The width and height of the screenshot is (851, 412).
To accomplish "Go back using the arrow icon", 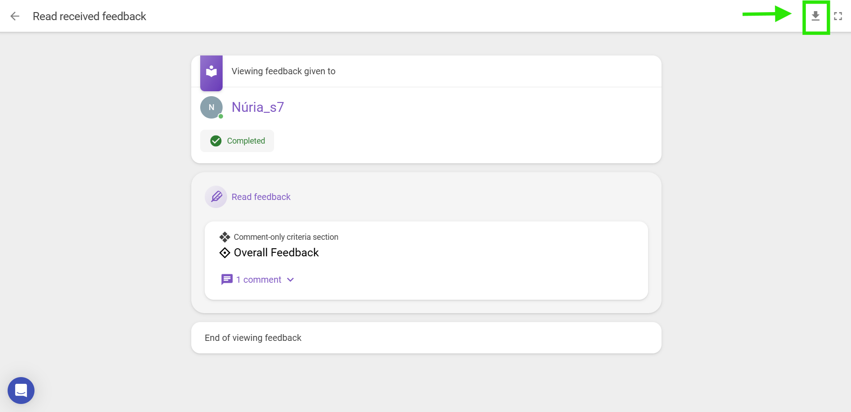I will (x=15, y=16).
